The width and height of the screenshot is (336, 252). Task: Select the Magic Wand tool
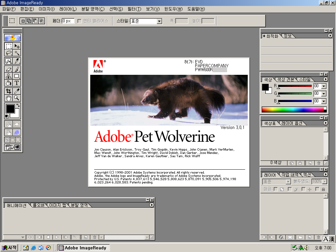[17, 53]
